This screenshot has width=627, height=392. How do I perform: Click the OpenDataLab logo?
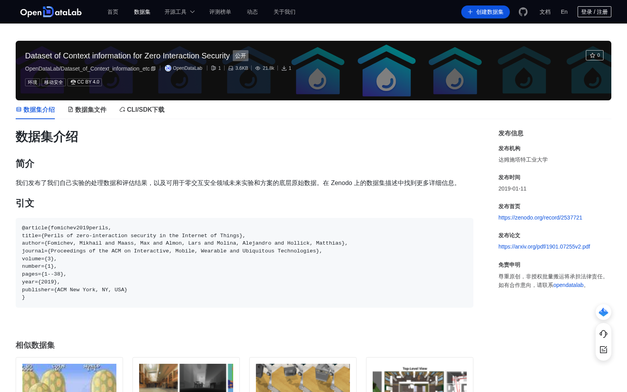tap(51, 12)
